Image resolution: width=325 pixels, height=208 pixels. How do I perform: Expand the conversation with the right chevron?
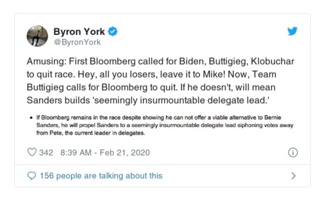293,176
